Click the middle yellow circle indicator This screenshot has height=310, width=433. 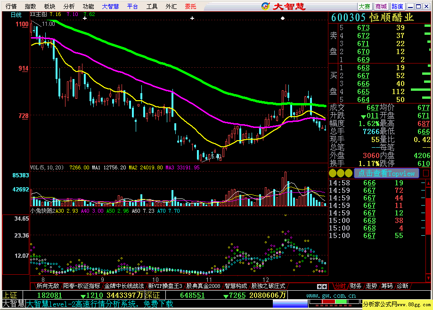point(341,173)
